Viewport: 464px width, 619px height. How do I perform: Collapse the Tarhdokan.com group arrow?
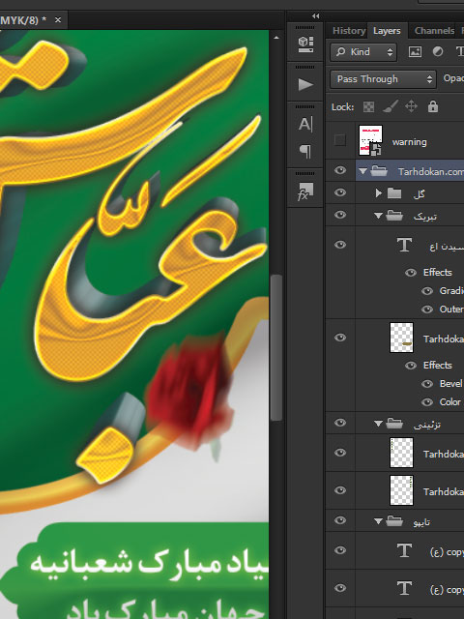click(x=363, y=171)
